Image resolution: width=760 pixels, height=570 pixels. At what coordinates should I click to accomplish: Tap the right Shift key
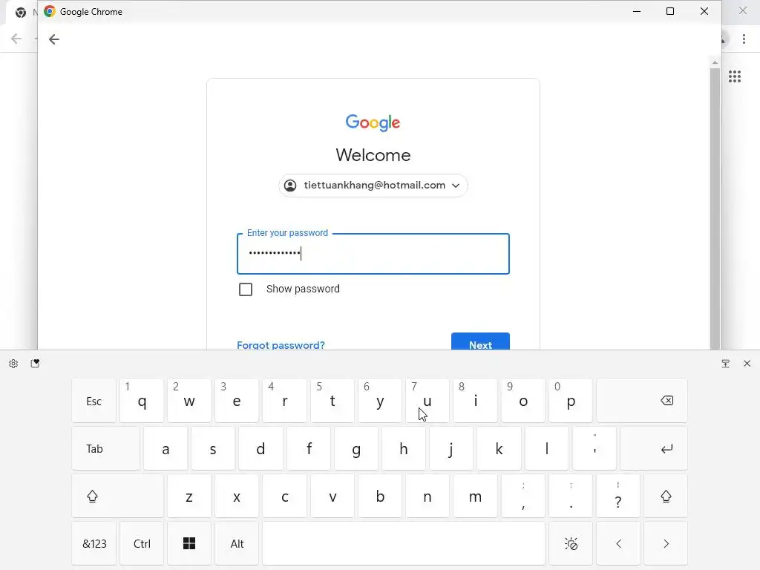[x=666, y=496]
